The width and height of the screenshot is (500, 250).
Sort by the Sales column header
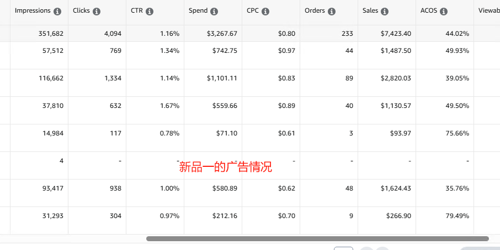click(370, 10)
